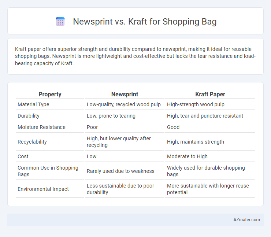
Task: Click 'Rarely used due to weakness' cell
Action: 120,171
